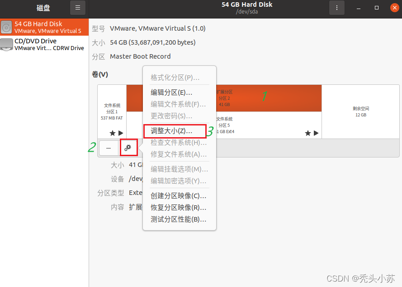Click greyed 编辑挂载选项(M)... entry

point(179,169)
